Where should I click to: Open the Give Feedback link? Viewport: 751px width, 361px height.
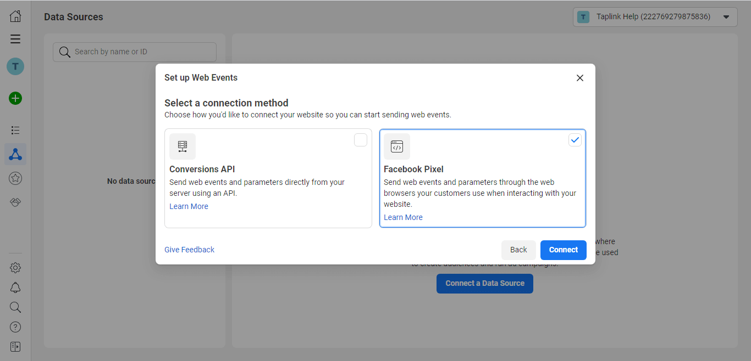[x=189, y=250]
